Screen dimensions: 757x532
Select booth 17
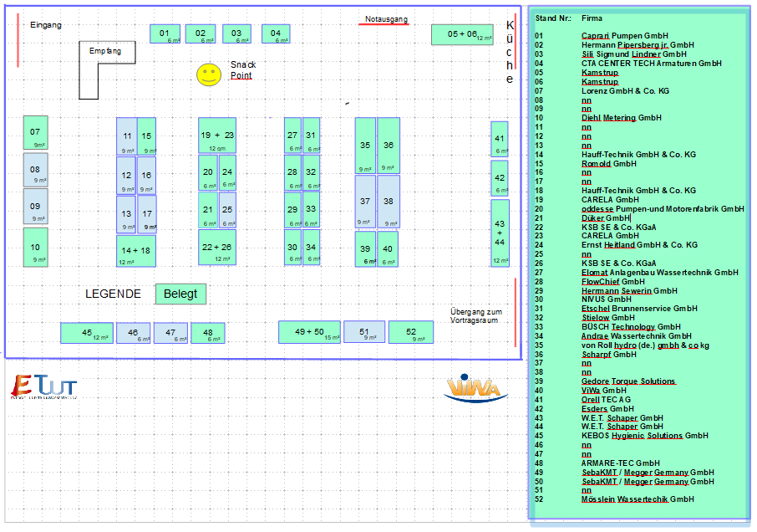pos(147,214)
